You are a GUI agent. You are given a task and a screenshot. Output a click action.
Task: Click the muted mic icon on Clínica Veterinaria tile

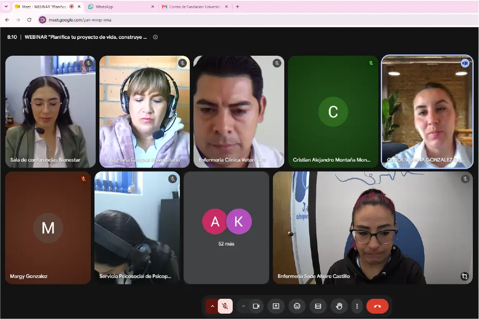click(277, 63)
